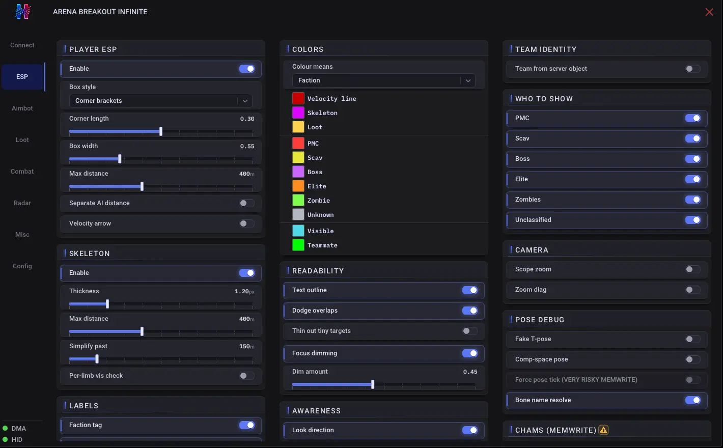The image size is (723, 448).
Task: Open the Config tab
Action: [x=22, y=266]
